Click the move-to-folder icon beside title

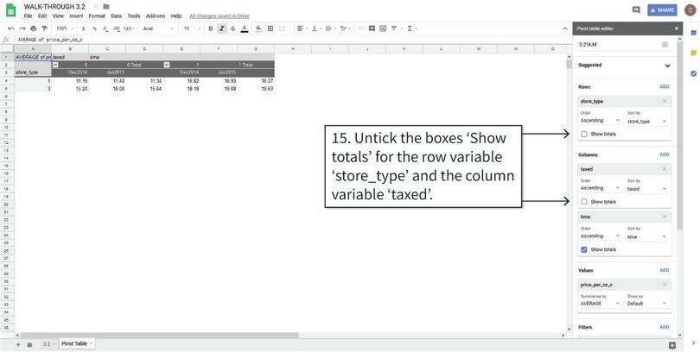[105, 7]
